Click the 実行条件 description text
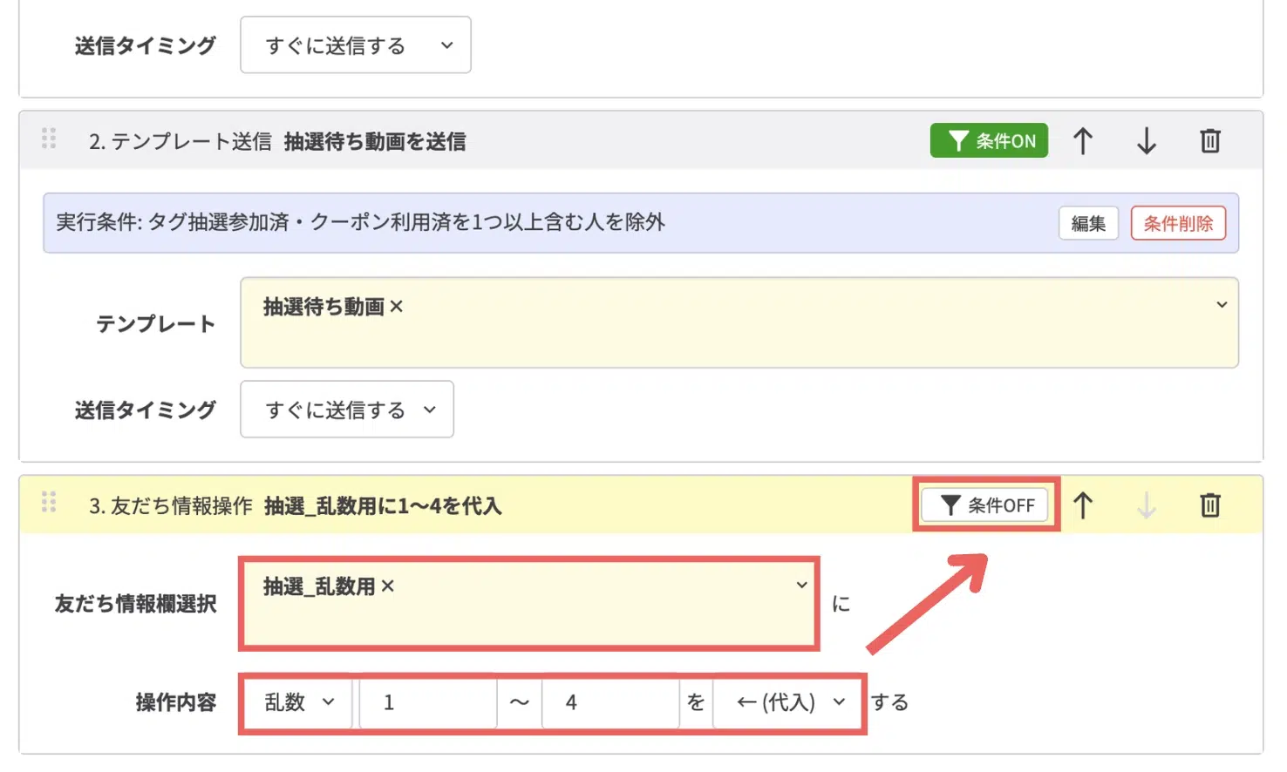Screen dimensions: 1287x772 tap(360, 222)
